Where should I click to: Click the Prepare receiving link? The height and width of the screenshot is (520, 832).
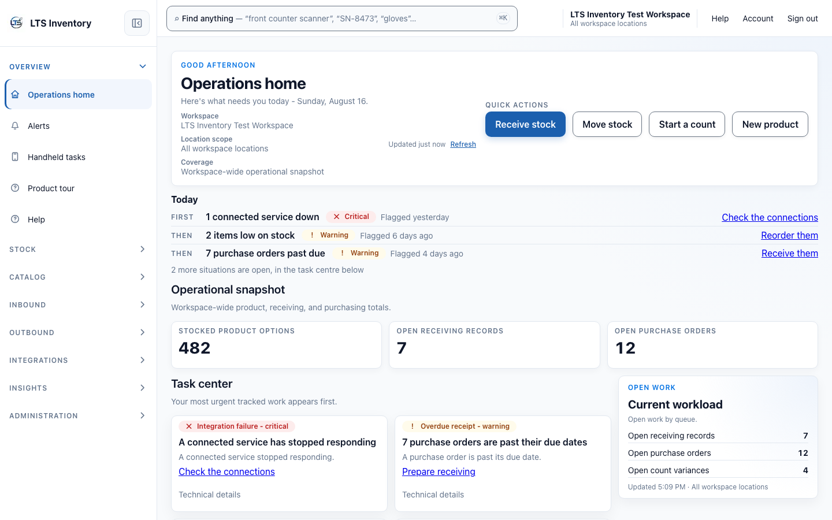coord(439,471)
